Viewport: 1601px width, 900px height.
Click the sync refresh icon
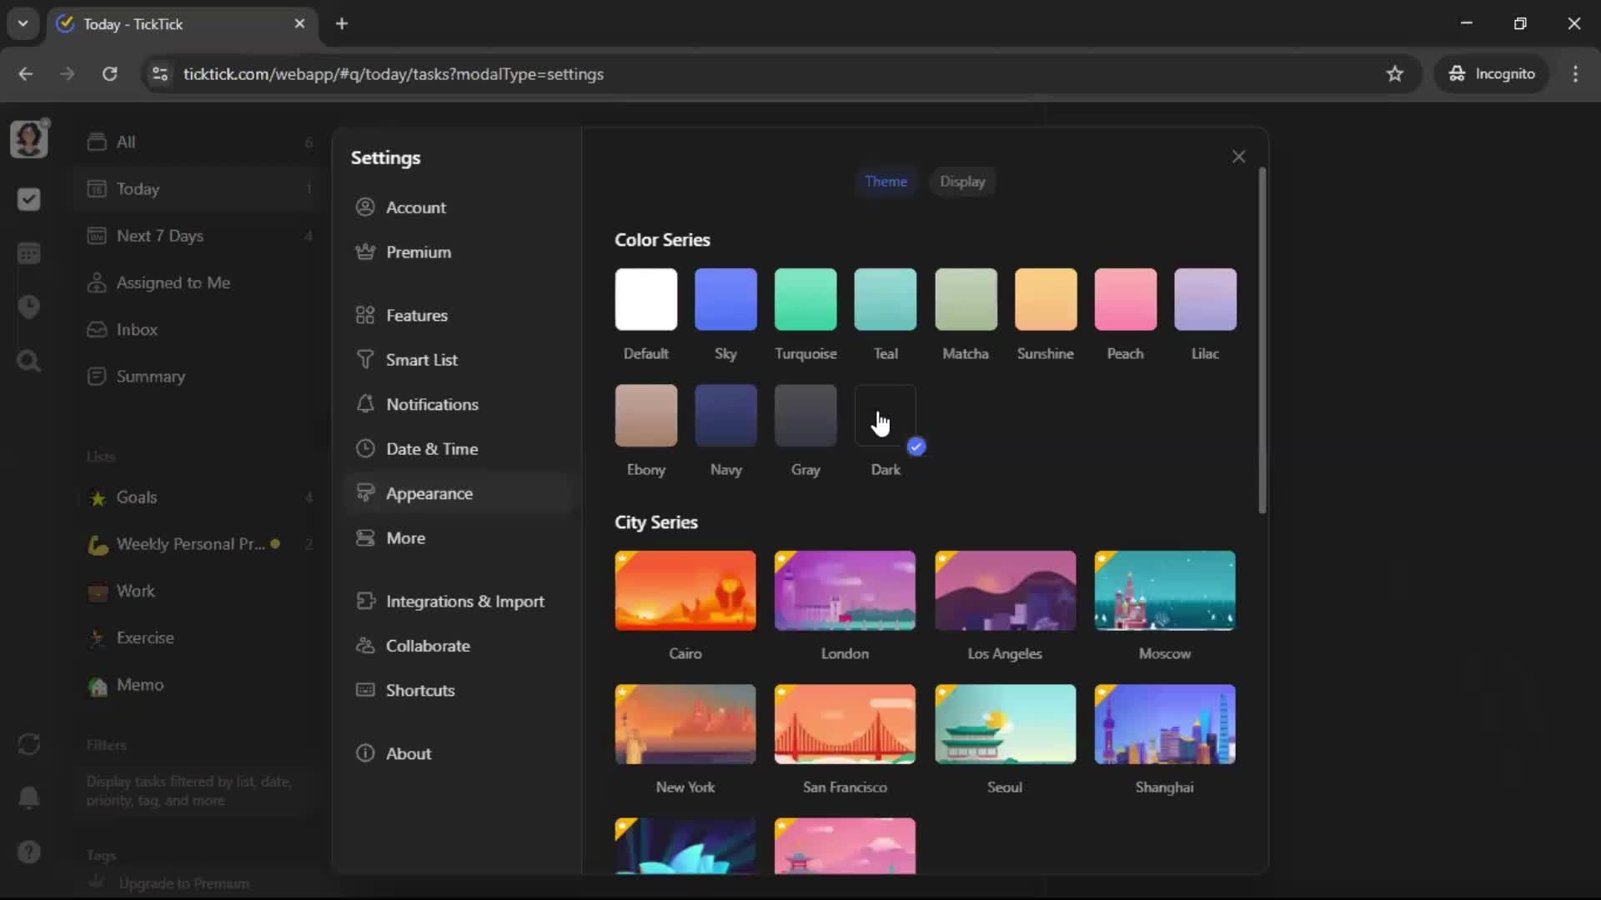point(28,744)
